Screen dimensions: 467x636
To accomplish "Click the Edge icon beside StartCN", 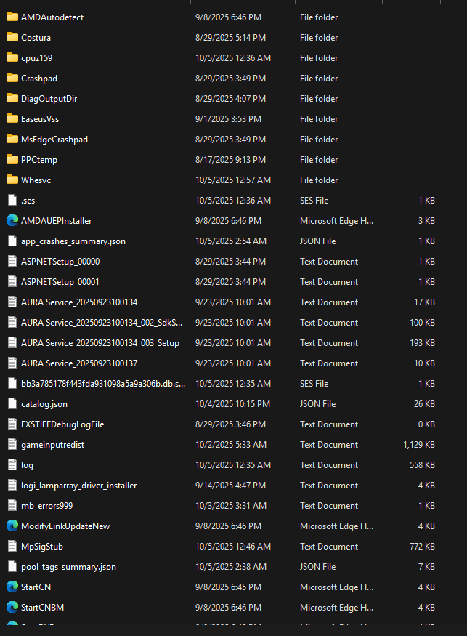I will click(12, 587).
